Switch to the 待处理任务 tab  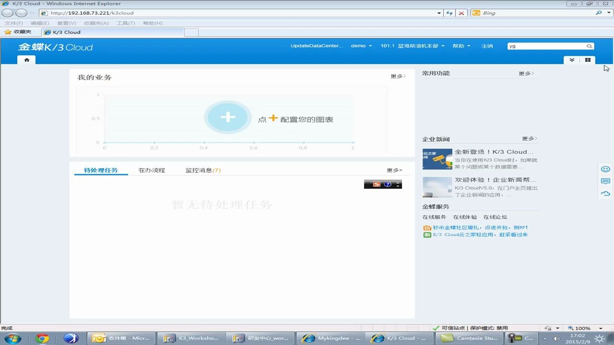[101, 170]
